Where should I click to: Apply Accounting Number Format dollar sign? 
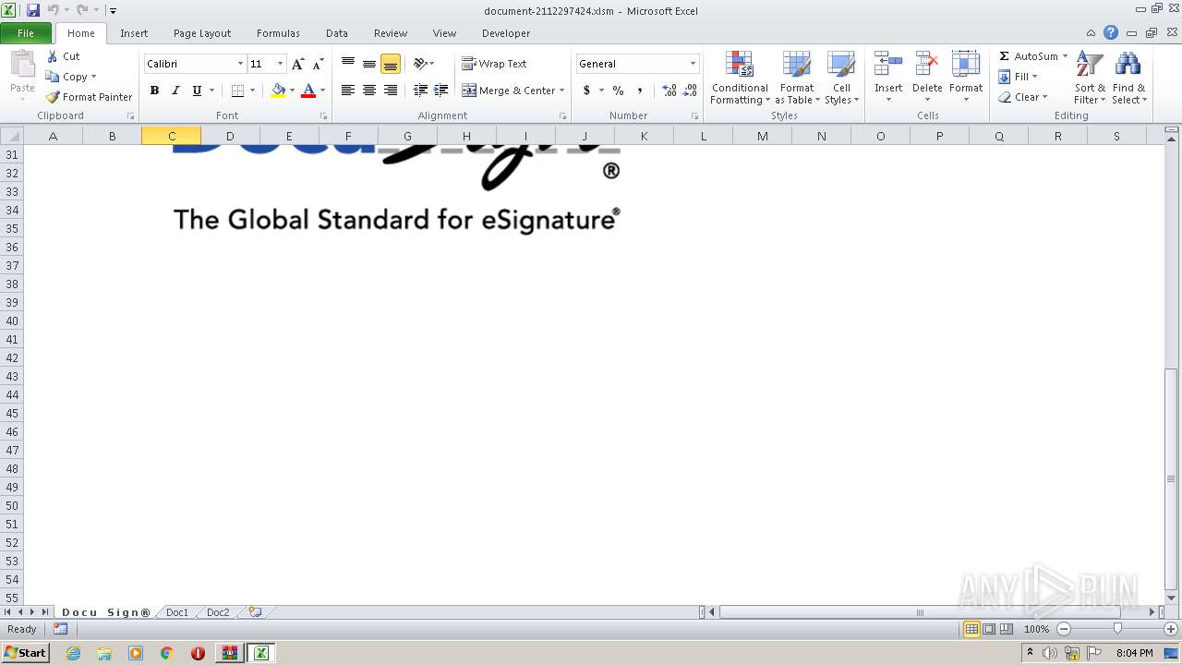click(586, 91)
